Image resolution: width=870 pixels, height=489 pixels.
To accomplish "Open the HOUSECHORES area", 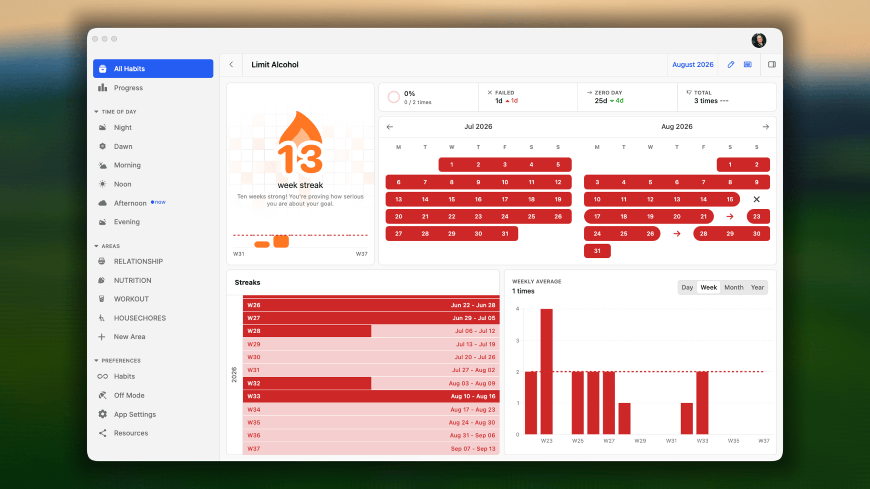I will tap(153, 318).
